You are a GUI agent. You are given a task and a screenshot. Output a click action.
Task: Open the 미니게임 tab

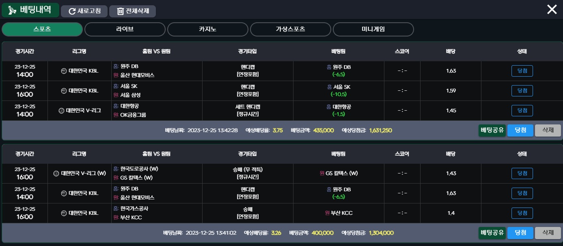[373, 29]
